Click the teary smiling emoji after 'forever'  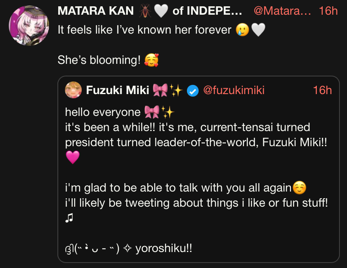(x=242, y=30)
